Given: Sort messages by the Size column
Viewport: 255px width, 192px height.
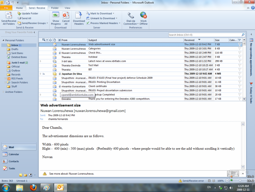Looking at the screenshot, I should pos(221,40).
